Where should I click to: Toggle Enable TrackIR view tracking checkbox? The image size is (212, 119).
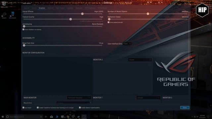38,107
